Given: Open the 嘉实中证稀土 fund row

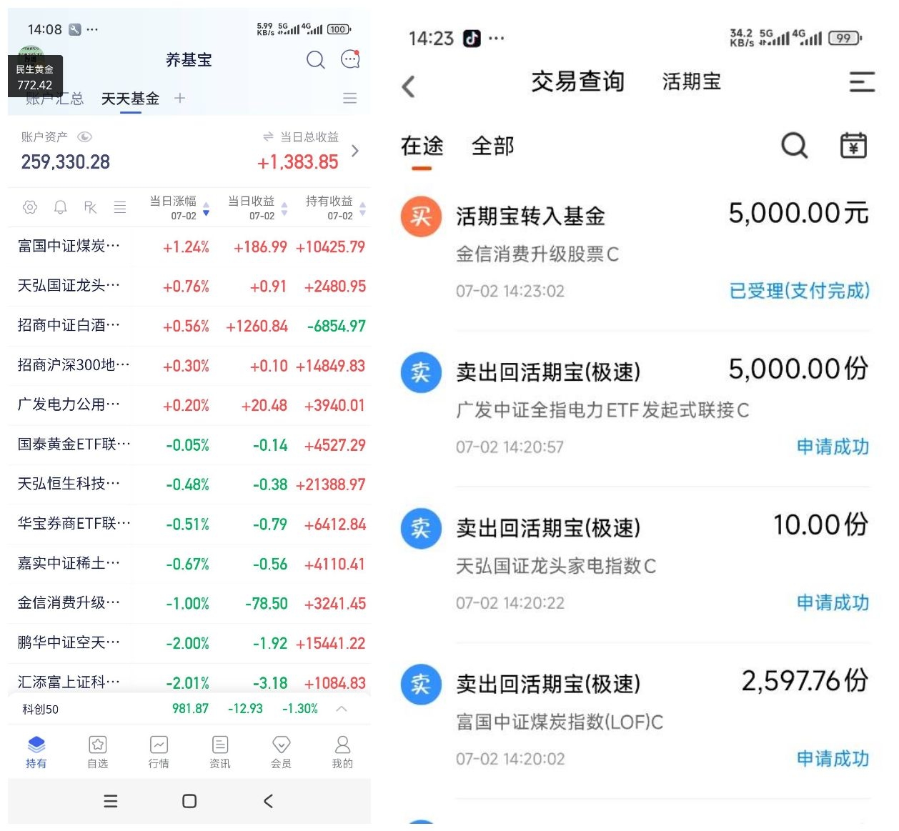Looking at the screenshot, I should (x=189, y=564).
